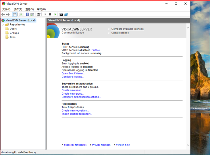Screen dimensions: 210x155
Task: Click the VisualSVN Server (Local) tree icon
Action: point(3,20)
